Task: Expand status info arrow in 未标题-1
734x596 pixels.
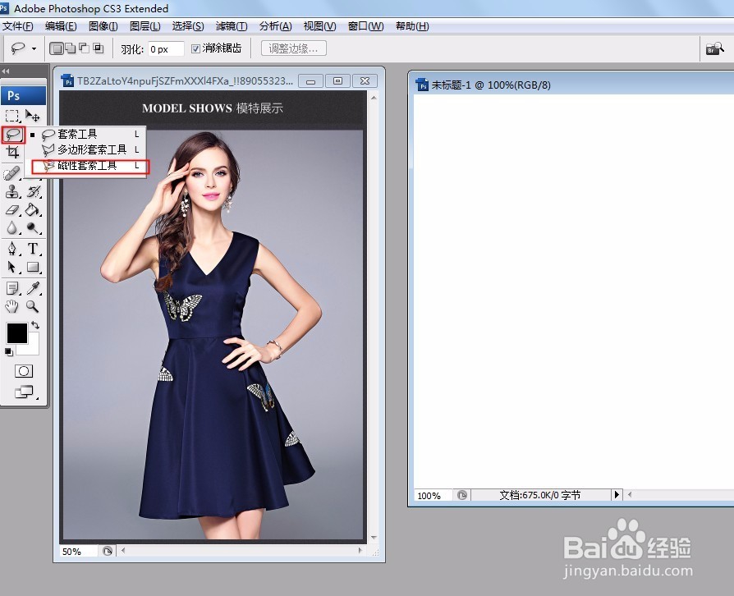Action: (x=617, y=495)
